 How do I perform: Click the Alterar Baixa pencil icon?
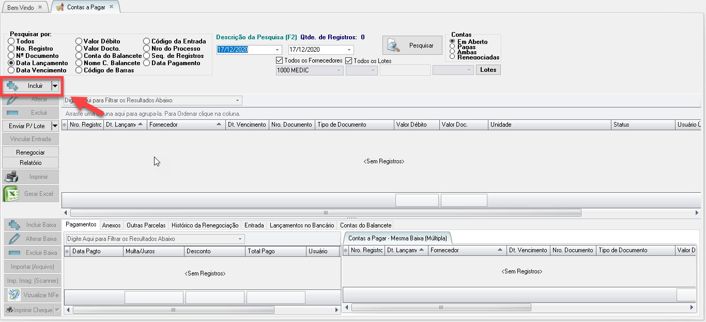click(14, 239)
